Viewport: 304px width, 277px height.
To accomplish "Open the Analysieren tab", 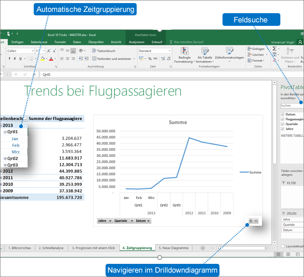I will [137, 42].
